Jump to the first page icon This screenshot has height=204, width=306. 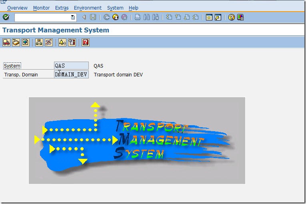pos(169,17)
